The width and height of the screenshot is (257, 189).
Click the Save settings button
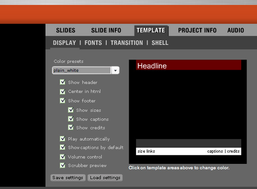[x=68, y=178]
